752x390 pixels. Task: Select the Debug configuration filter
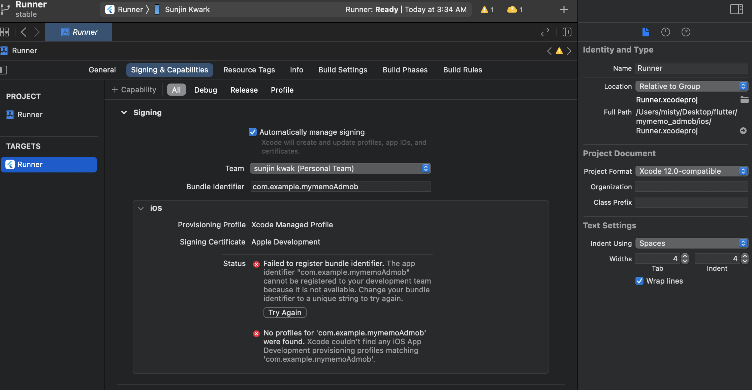tap(206, 90)
